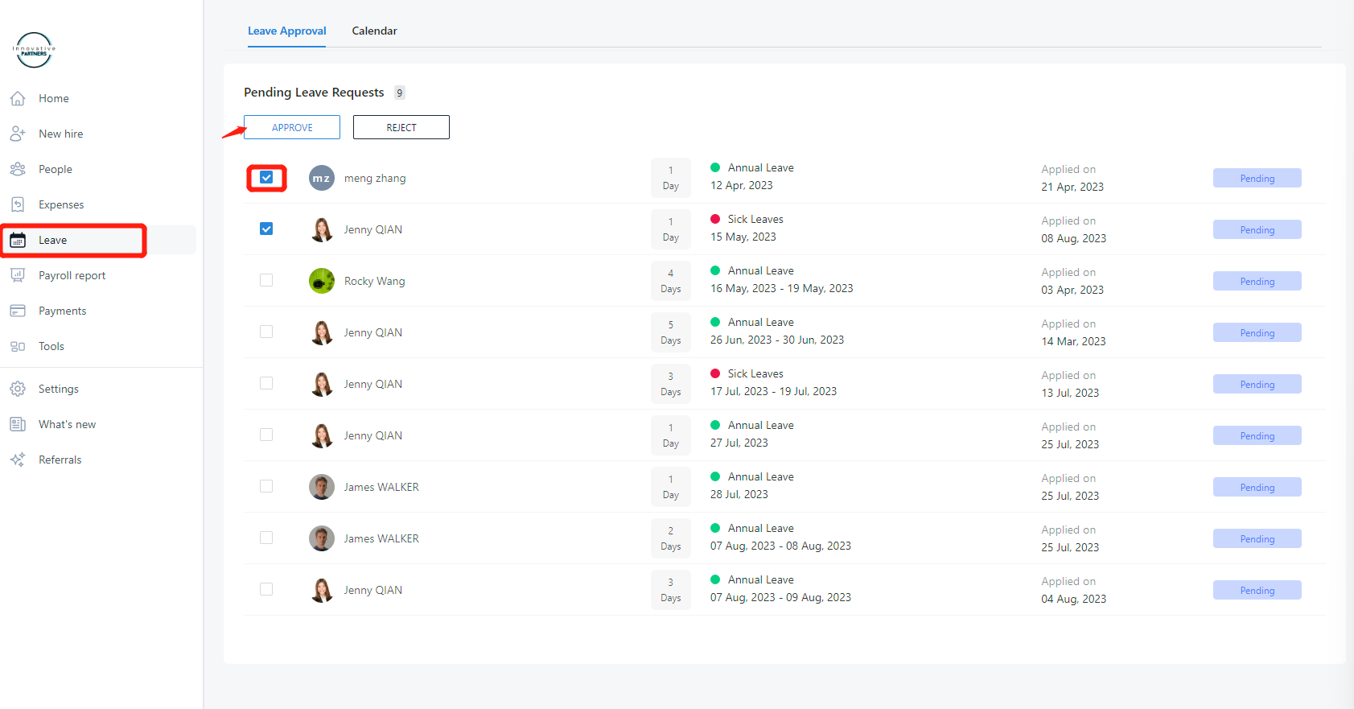Tick the checkbox for Rocky Wang's request

tap(266, 280)
